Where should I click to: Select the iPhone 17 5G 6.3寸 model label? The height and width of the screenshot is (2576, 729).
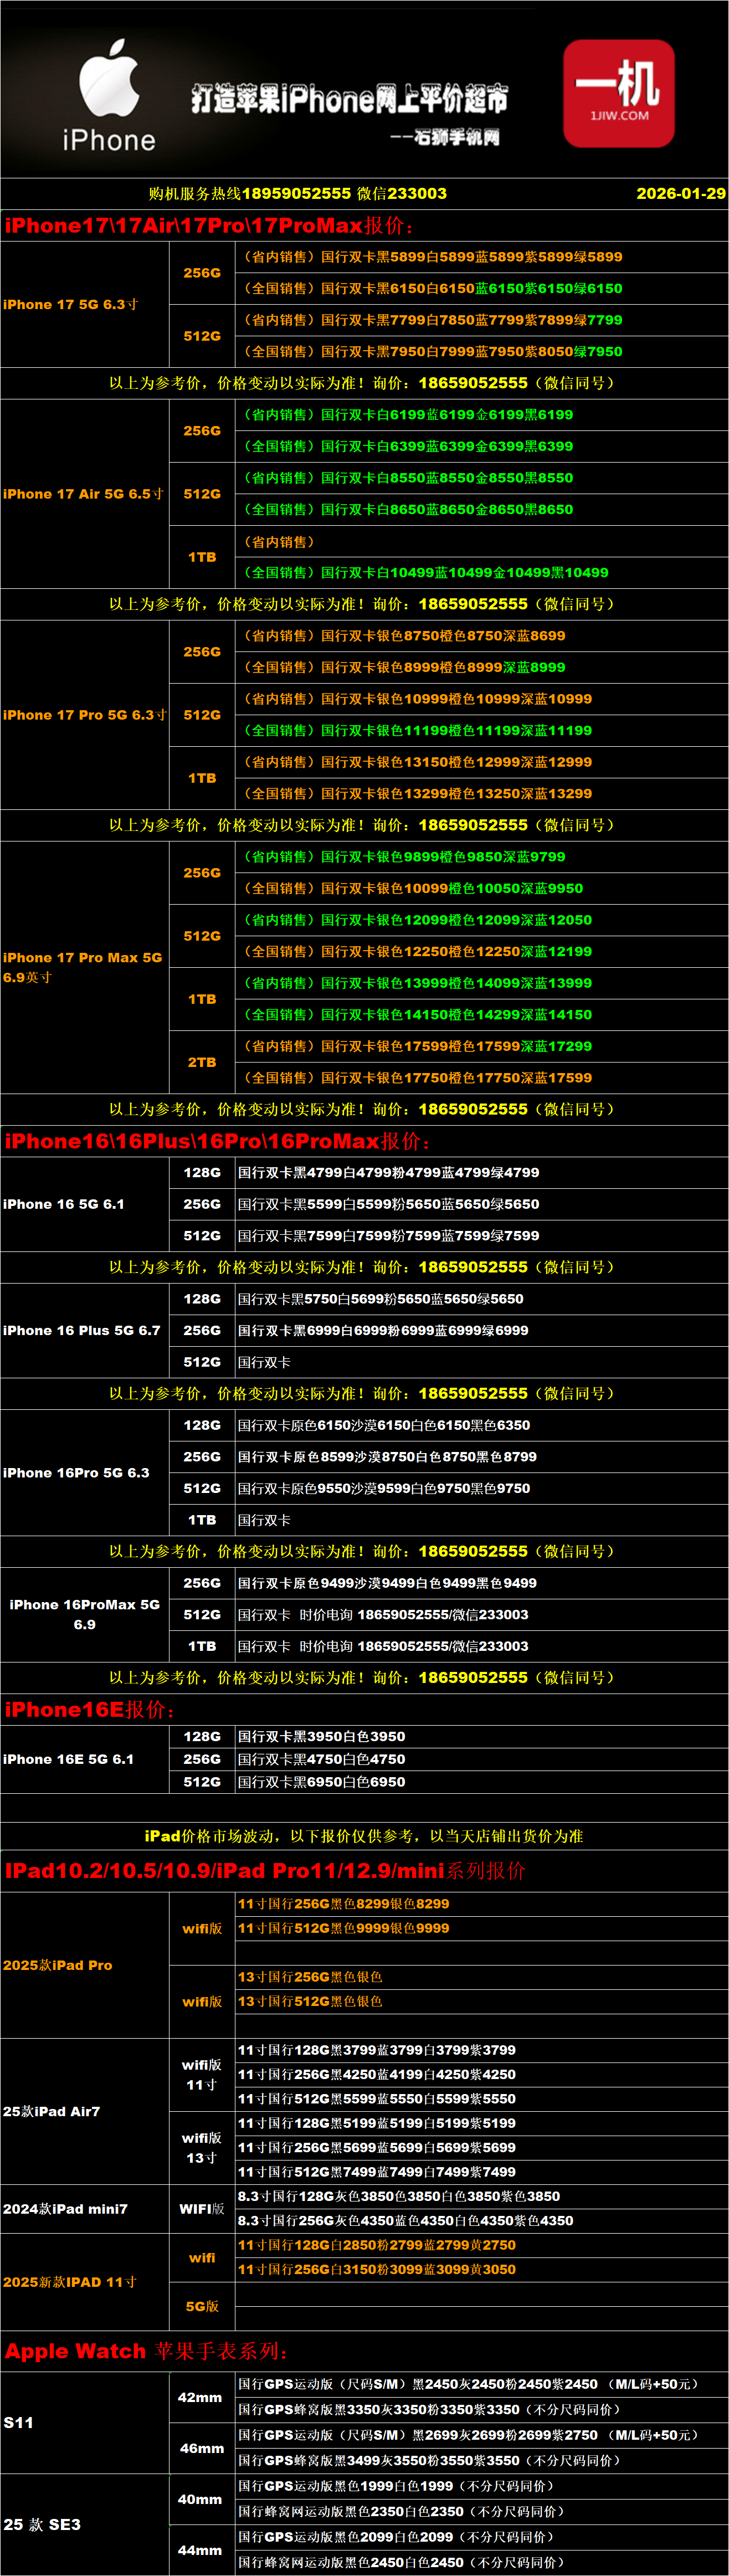[71, 304]
